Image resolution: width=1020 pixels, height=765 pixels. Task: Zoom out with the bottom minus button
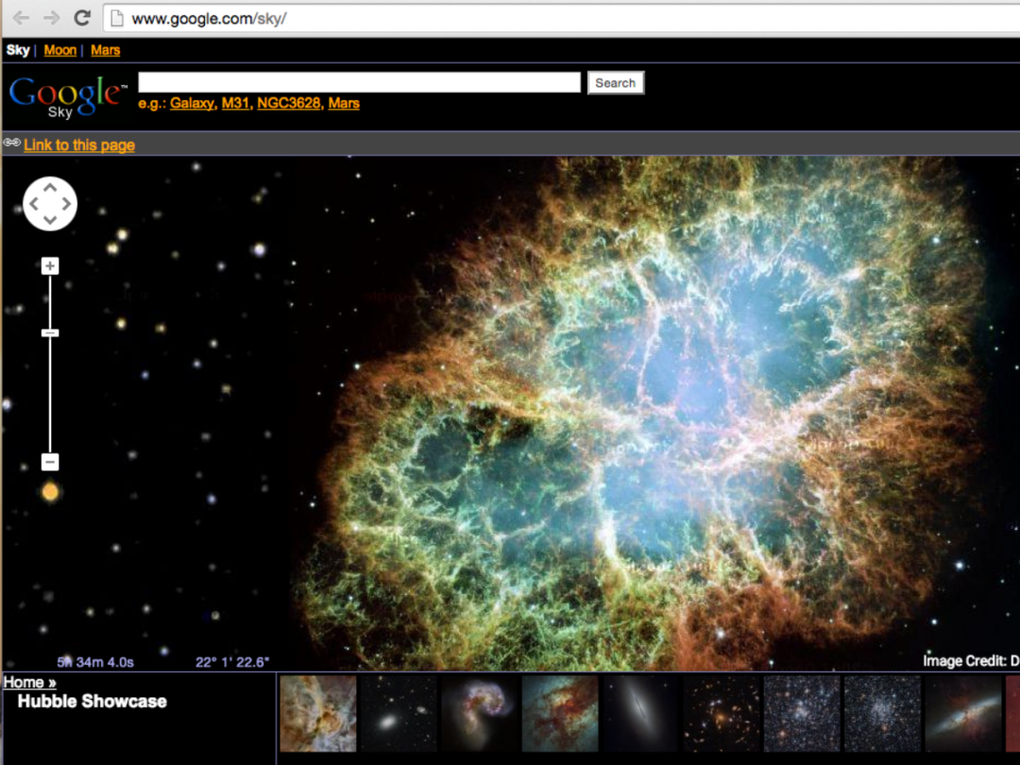click(x=50, y=462)
